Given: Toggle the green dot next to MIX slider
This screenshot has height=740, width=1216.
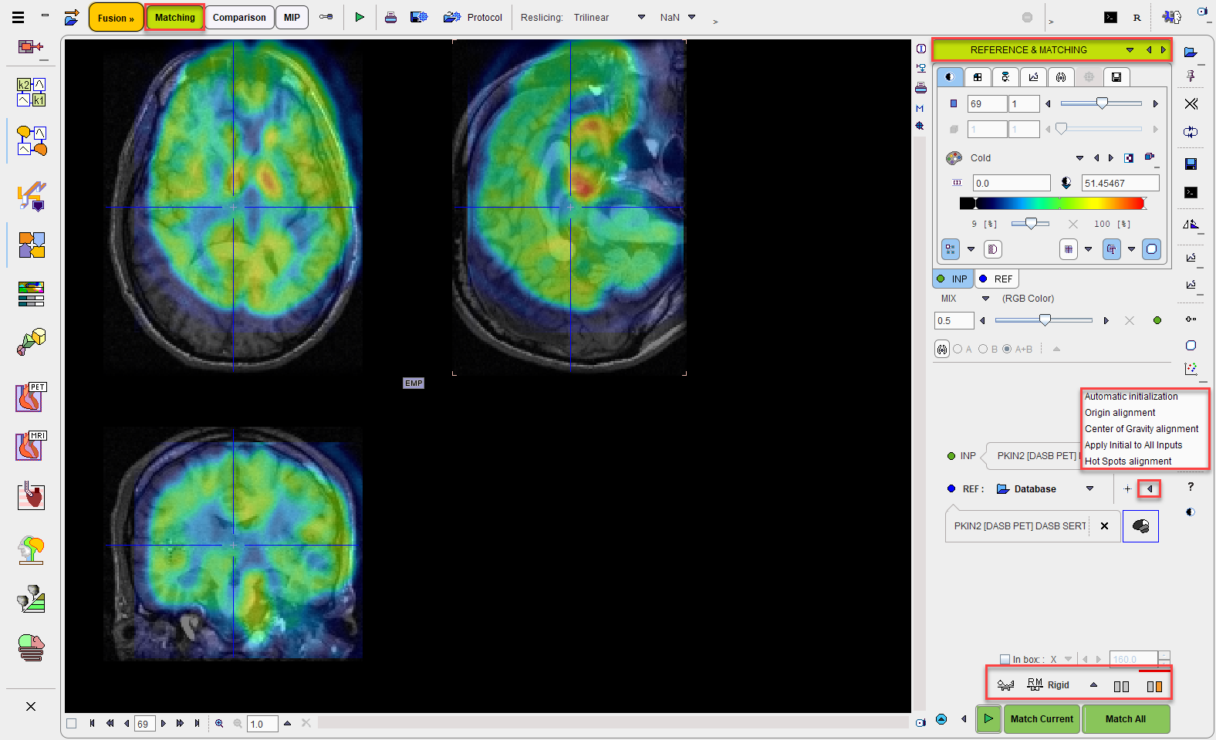Looking at the screenshot, I should pyautogui.click(x=1157, y=320).
